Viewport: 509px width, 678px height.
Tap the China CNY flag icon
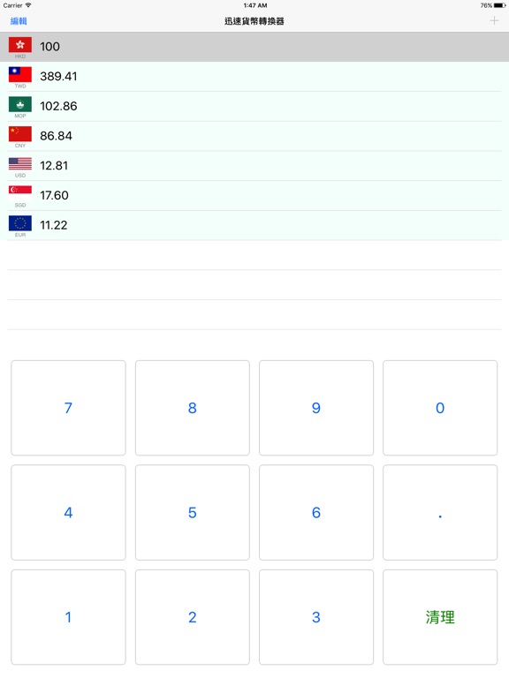point(20,134)
